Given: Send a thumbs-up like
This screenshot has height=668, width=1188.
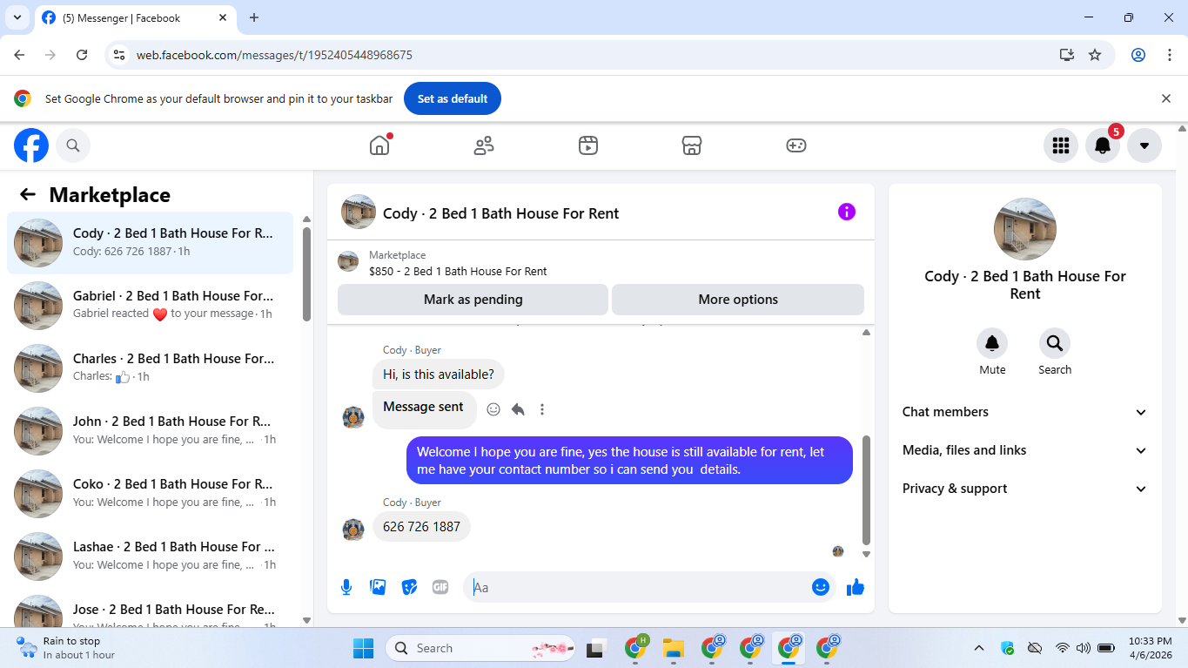Looking at the screenshot, I should (856, 587).
